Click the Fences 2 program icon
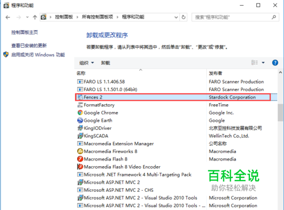This screenshot has width=284, height=210. (x=80, y=97)
